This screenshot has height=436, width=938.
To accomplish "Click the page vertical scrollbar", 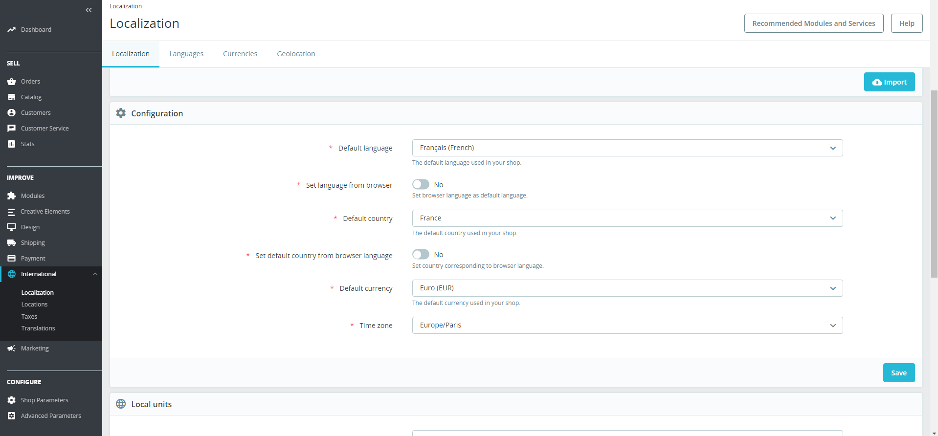I will coord(934,184).
